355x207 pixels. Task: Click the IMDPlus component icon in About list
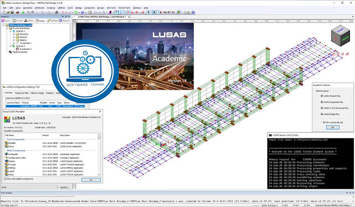(7, 168)
